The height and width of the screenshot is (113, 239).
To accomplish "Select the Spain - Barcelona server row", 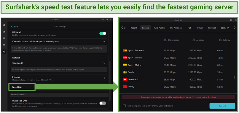I will tap(178, 50).
